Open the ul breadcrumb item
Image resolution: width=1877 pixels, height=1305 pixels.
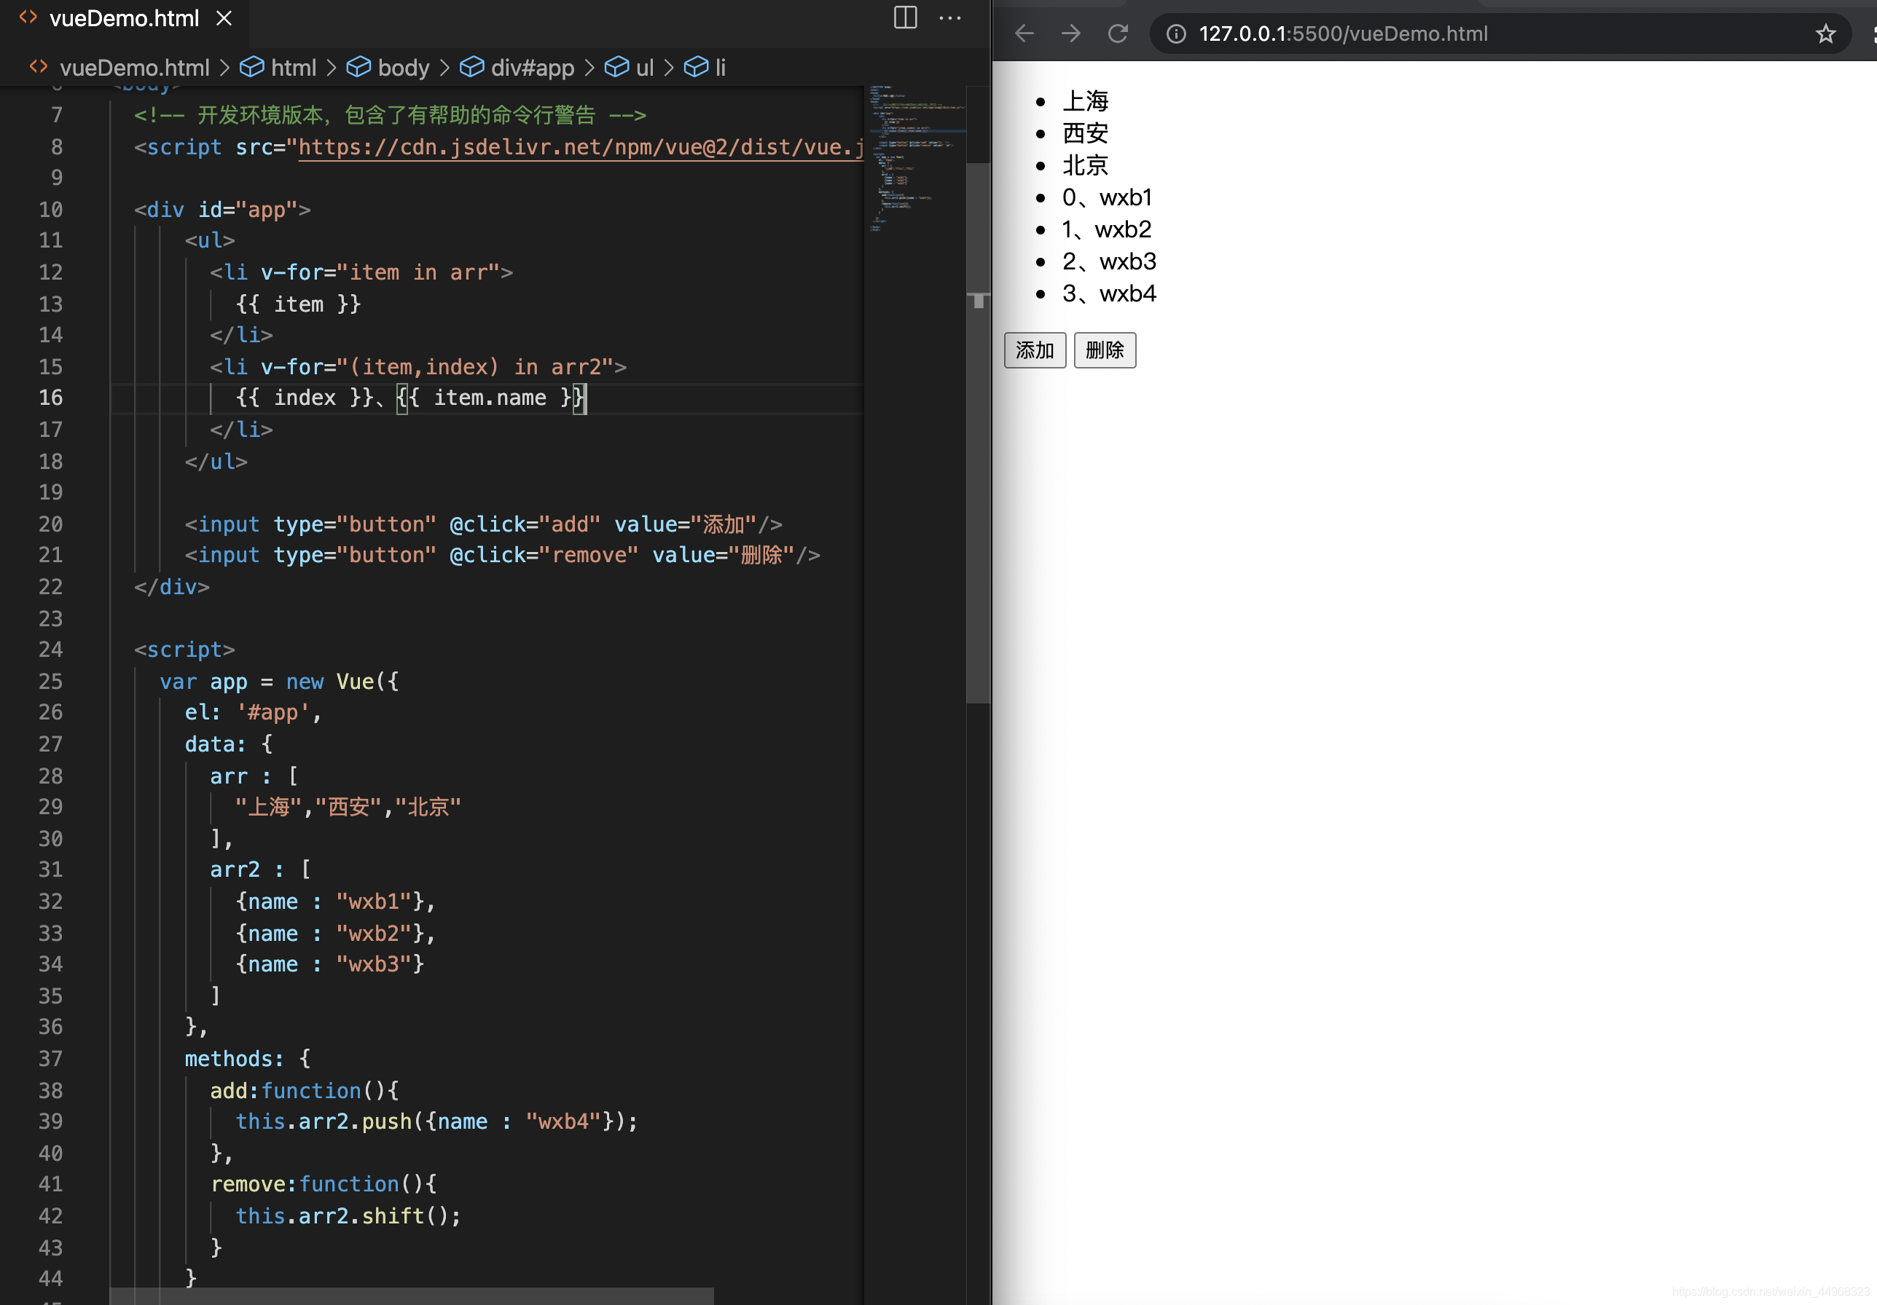[x=629, y=68]
